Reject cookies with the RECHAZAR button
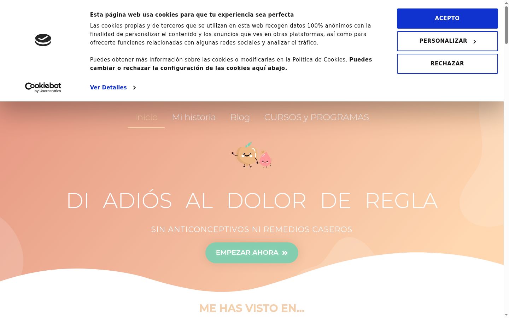Screen dimensions: 509x318 (447, 64)
